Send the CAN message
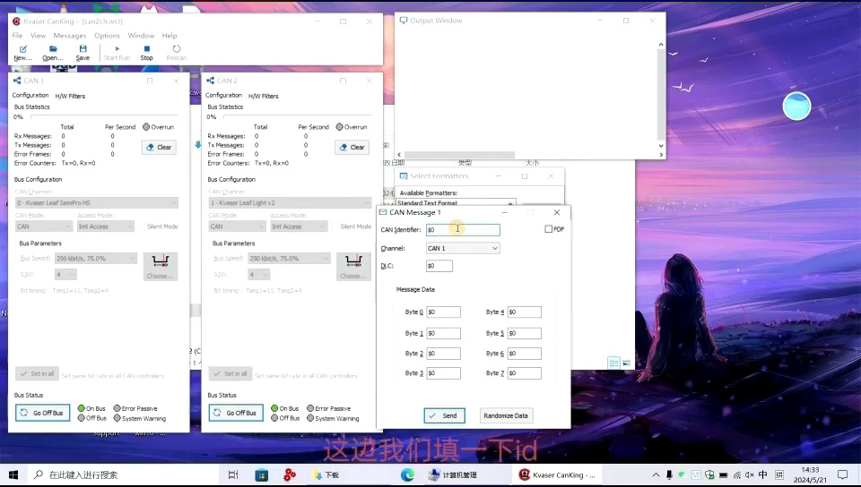The width and height of the screenshot is (861, 487). [444, 415]
